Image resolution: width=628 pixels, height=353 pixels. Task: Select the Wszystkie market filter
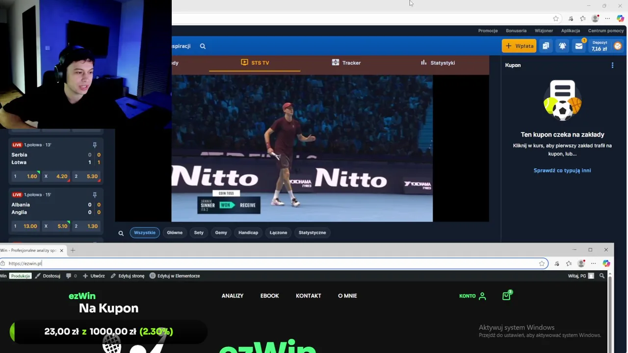coord(145,232)
